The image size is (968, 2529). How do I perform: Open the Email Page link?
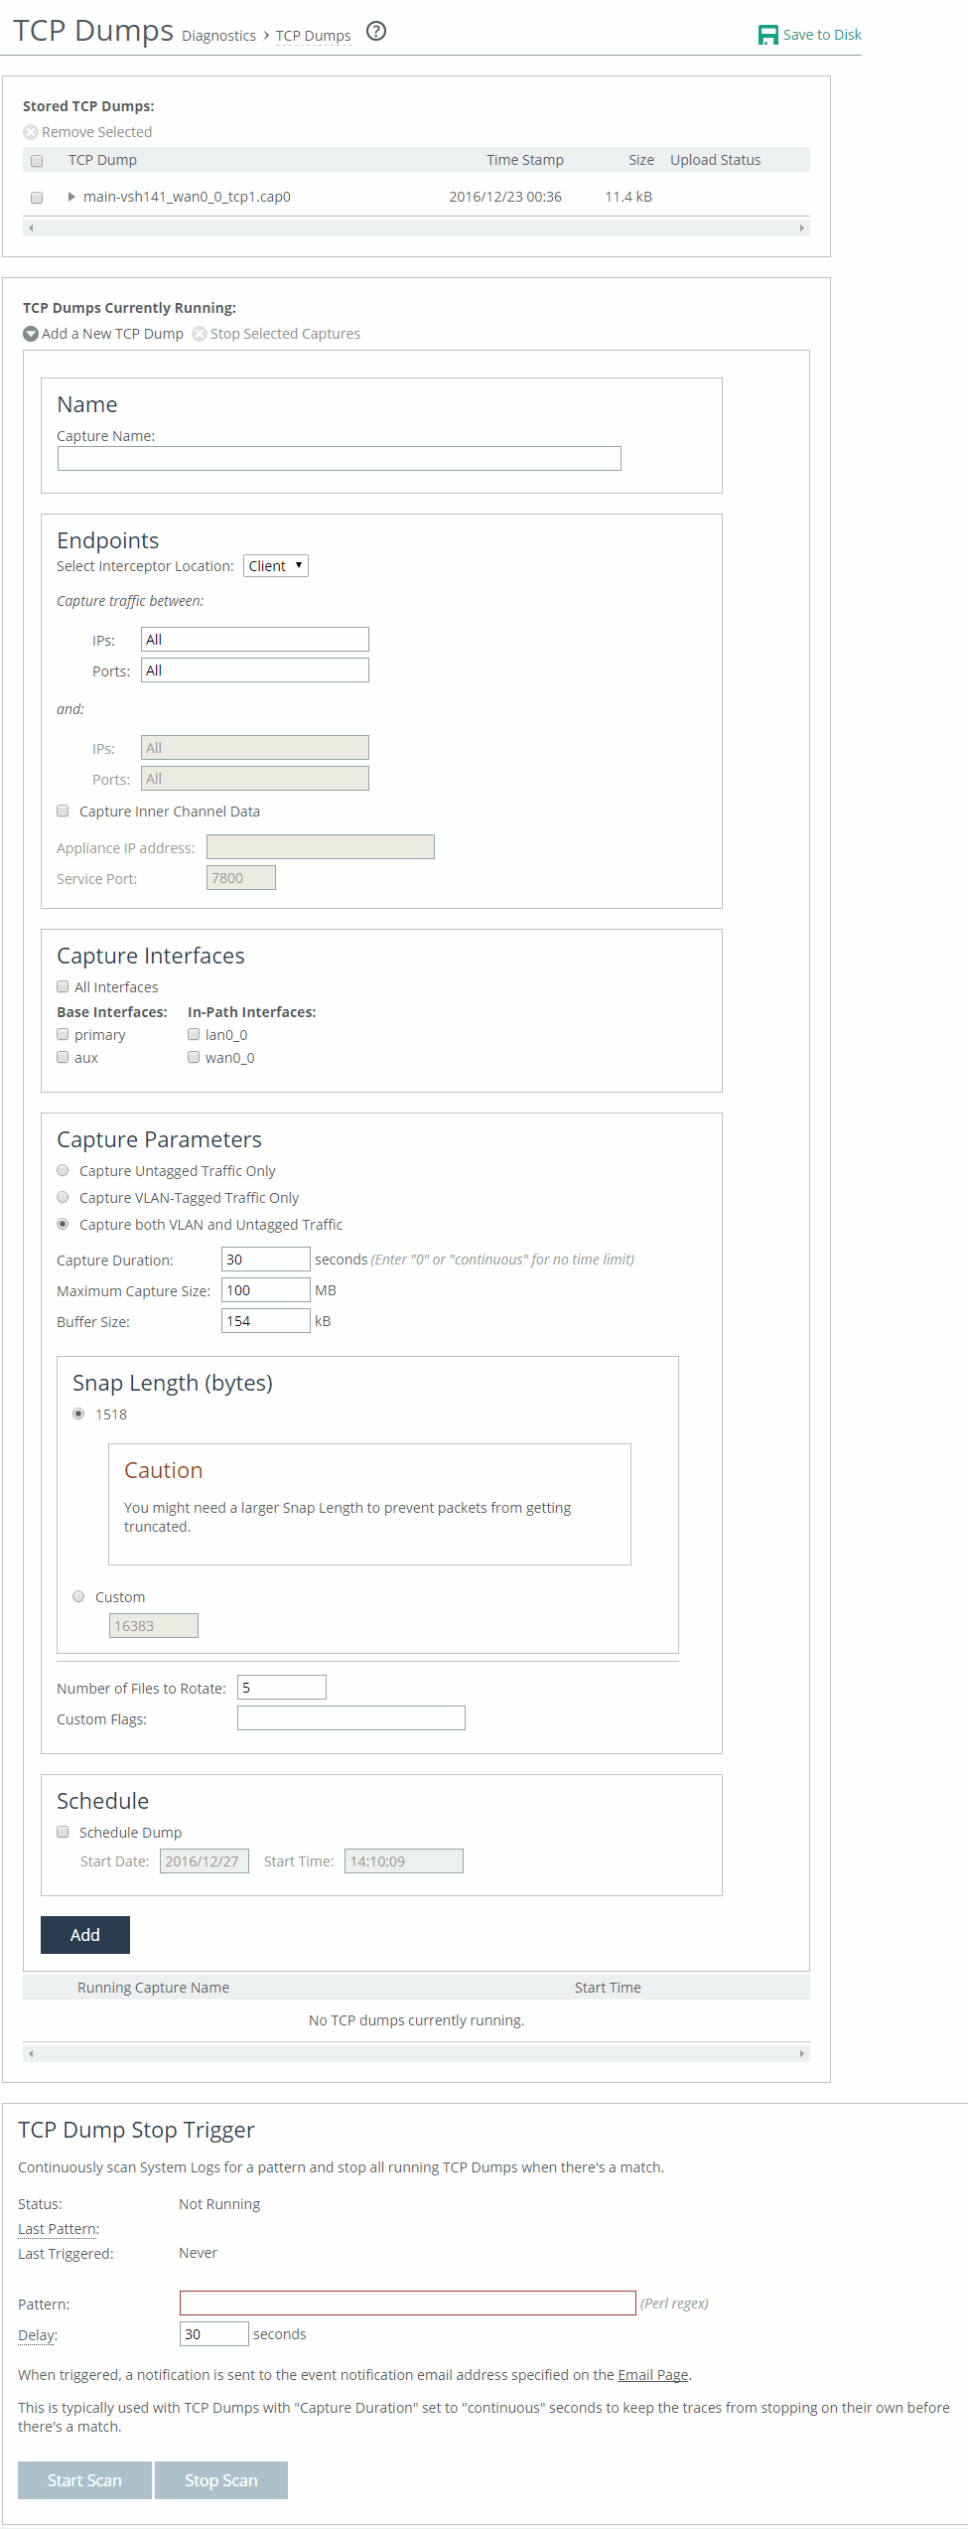click(x=652, y=2374)
